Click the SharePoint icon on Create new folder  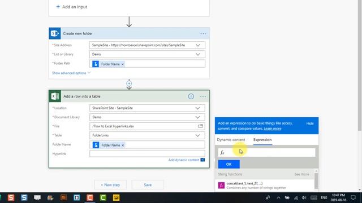55,34
